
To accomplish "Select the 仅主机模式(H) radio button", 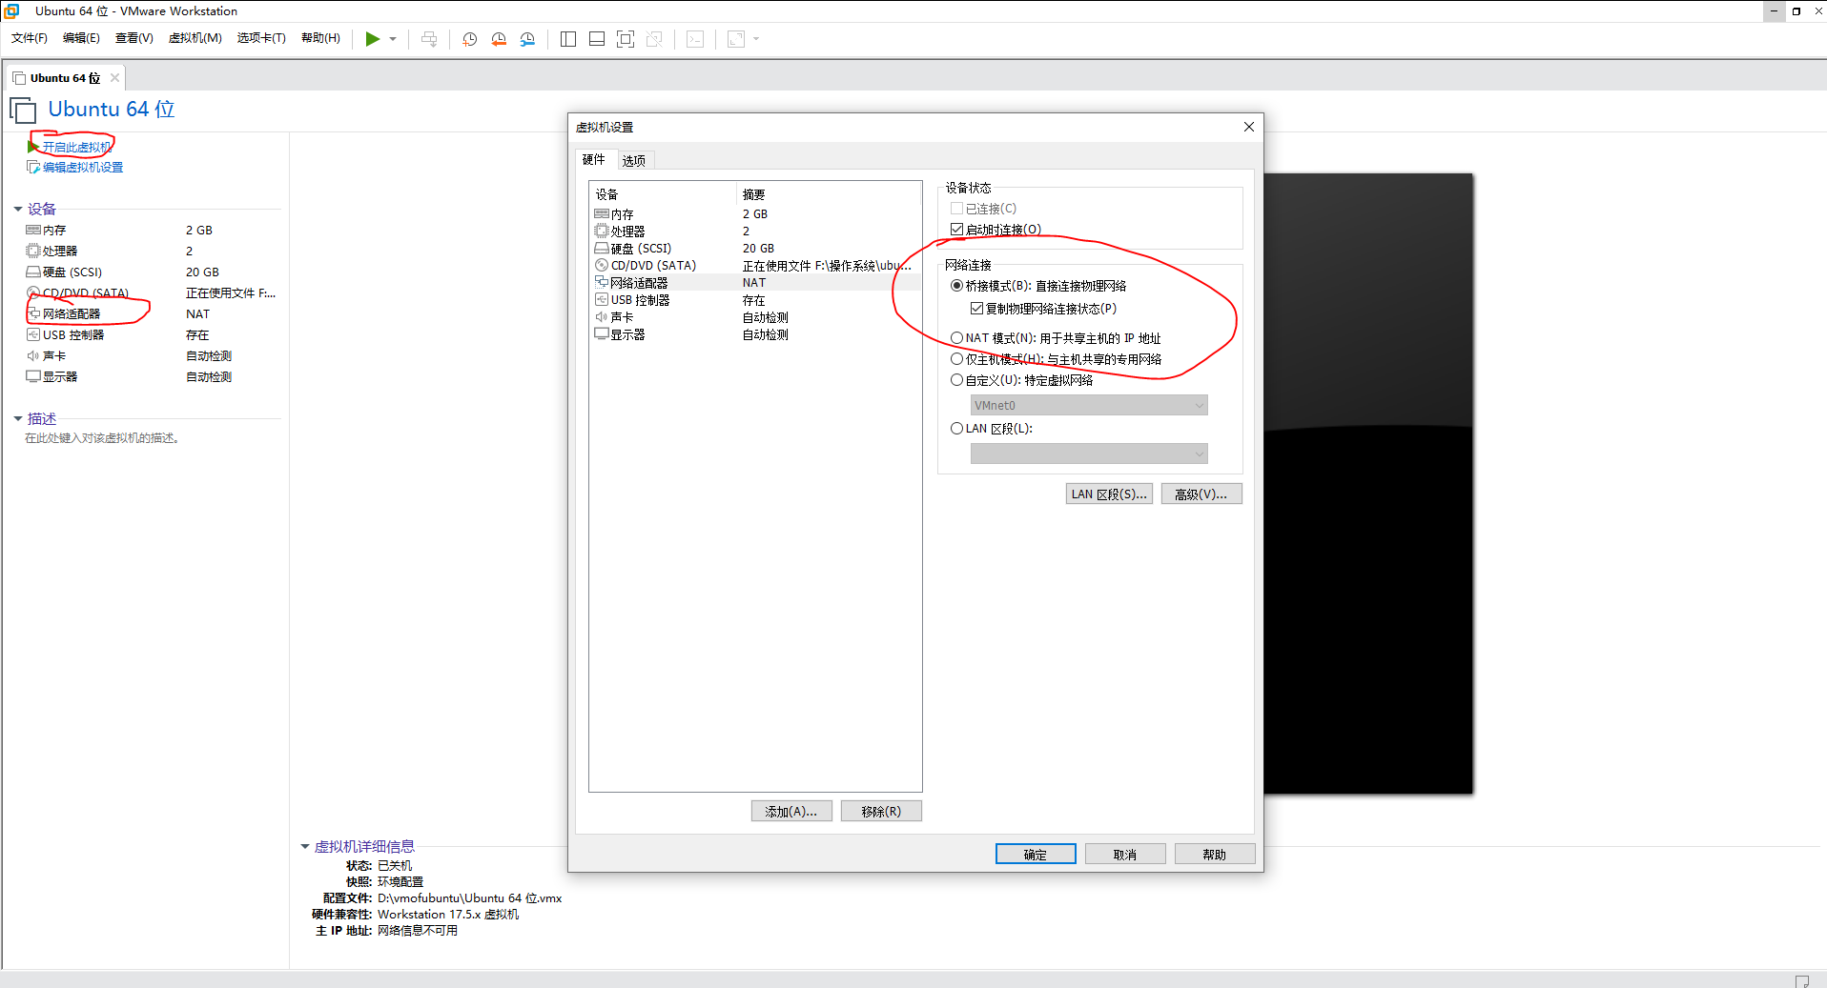I will 956,359.
